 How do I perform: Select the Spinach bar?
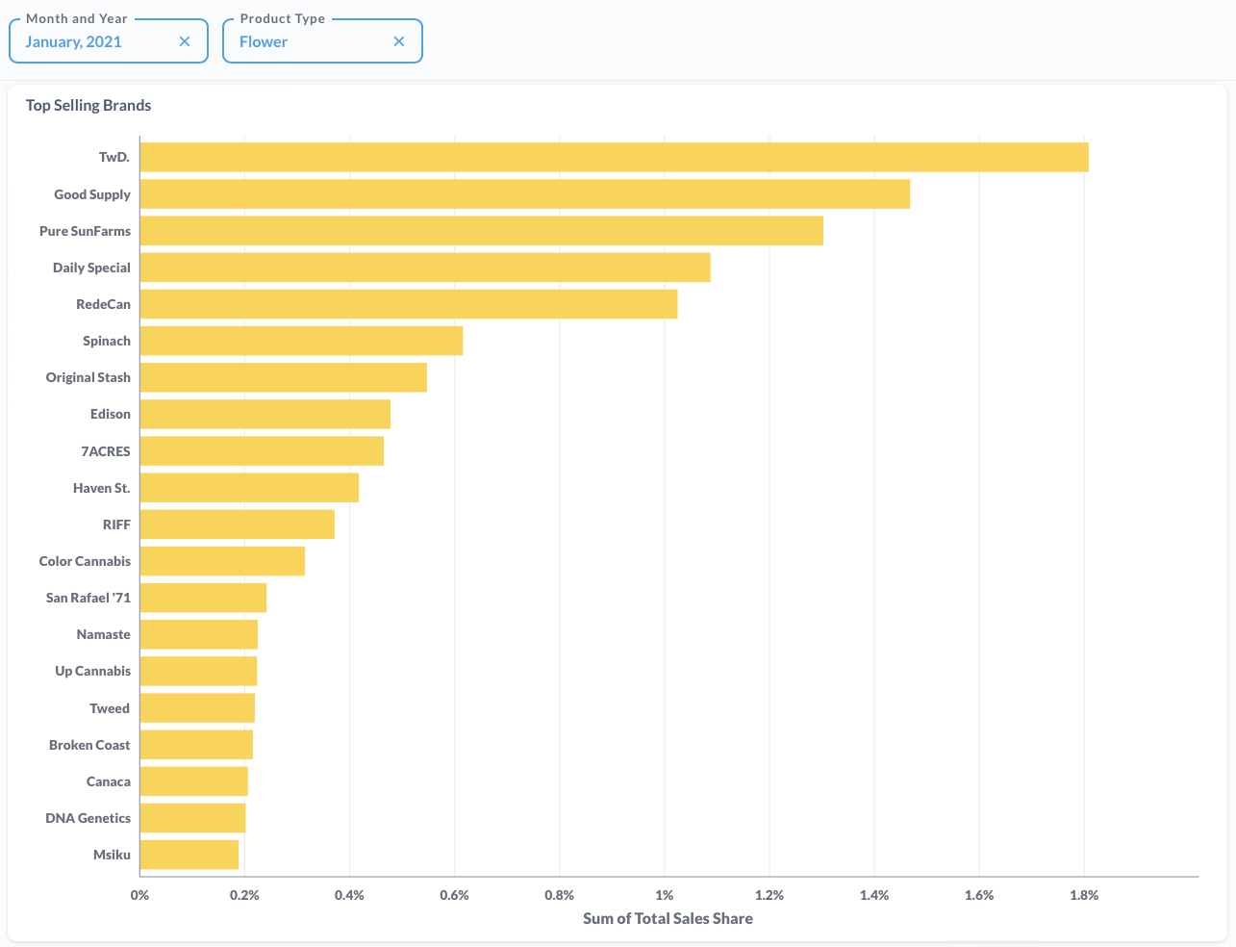301,341
